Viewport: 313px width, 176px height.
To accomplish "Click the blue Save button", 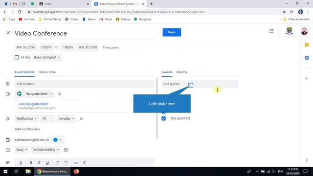I will click(172, 32).
